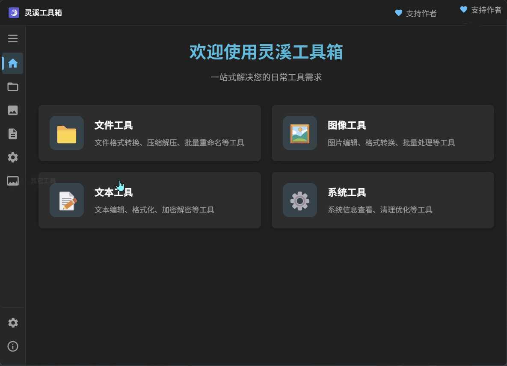The height and width of the screenshot is (366, 507).
Task: Select the Home icon in the sidebar
Action: [12, 63]
